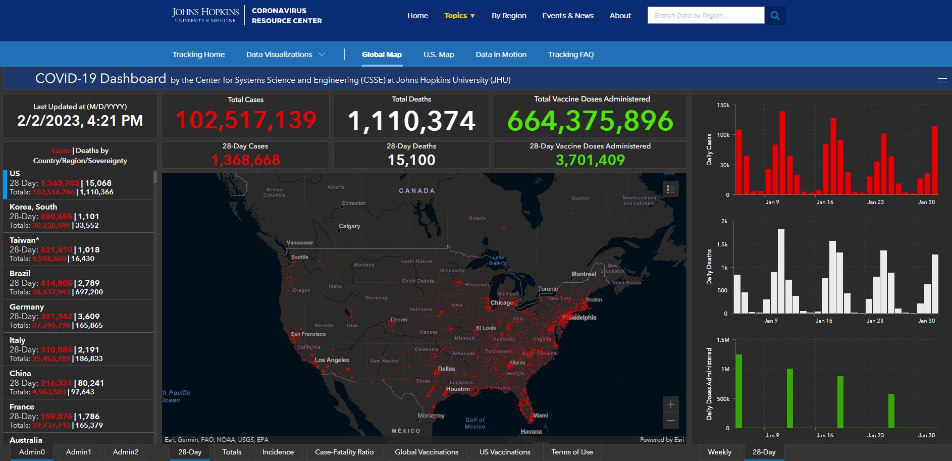Click 'Deaths by' in the list header
This screenshot has width=952, height=461.
tap(92, 150)
